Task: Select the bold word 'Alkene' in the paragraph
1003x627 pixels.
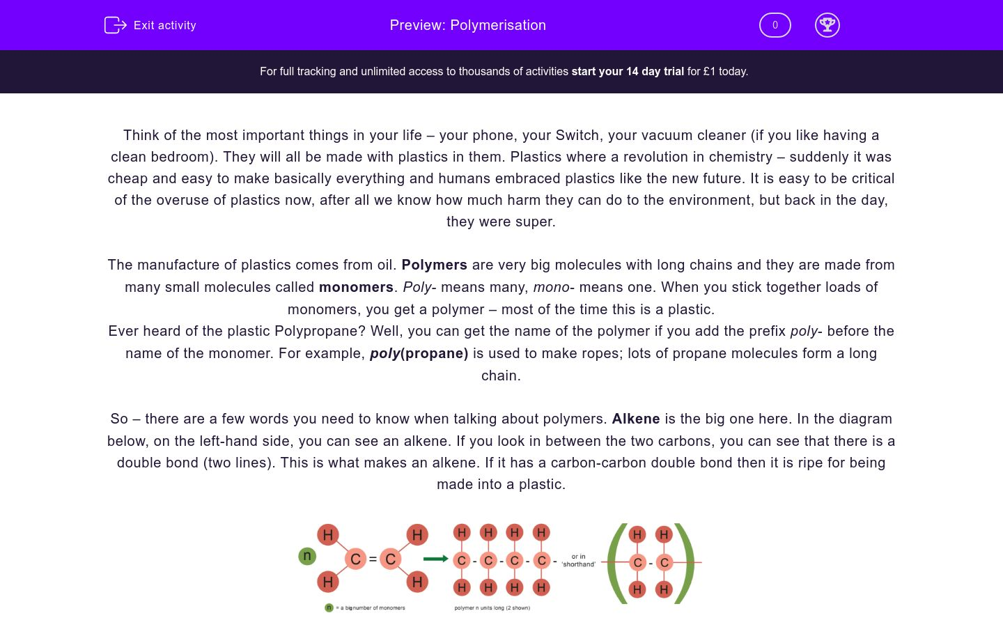Action: coord(635,419)
